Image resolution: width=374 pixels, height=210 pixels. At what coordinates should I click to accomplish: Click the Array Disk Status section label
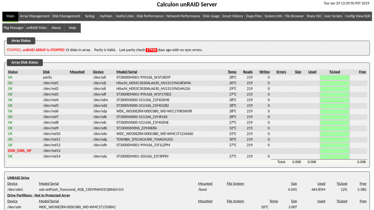(25, 62)
